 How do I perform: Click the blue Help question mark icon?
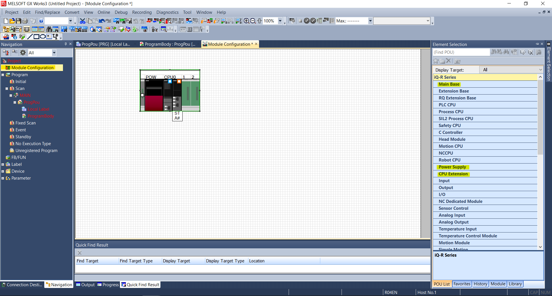tap(41, 21)
